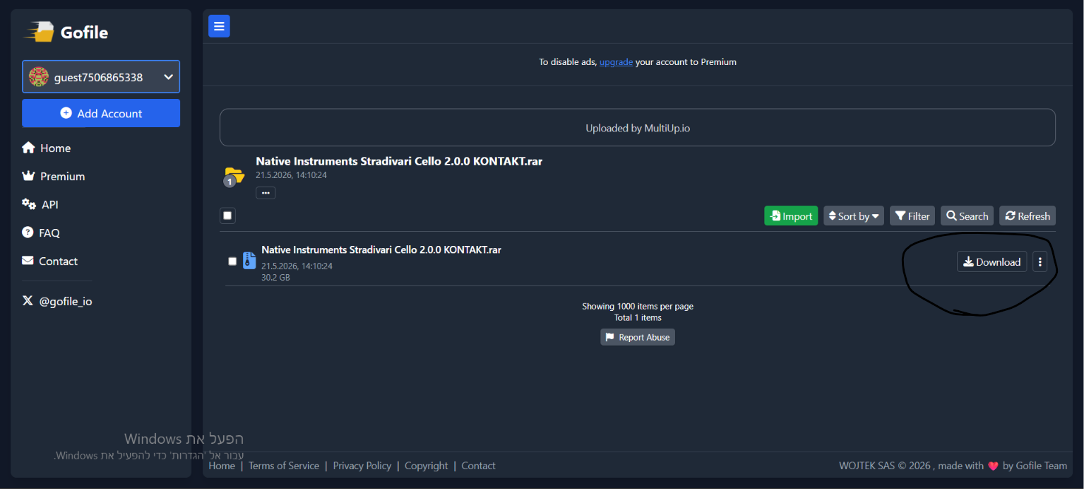Open the Sort by dropdown
Screen dimensions: 1084x489
(x=853, y=216)
